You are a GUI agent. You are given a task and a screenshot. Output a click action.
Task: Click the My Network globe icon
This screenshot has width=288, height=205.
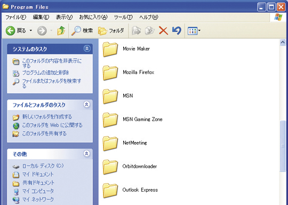pos(16,200)
